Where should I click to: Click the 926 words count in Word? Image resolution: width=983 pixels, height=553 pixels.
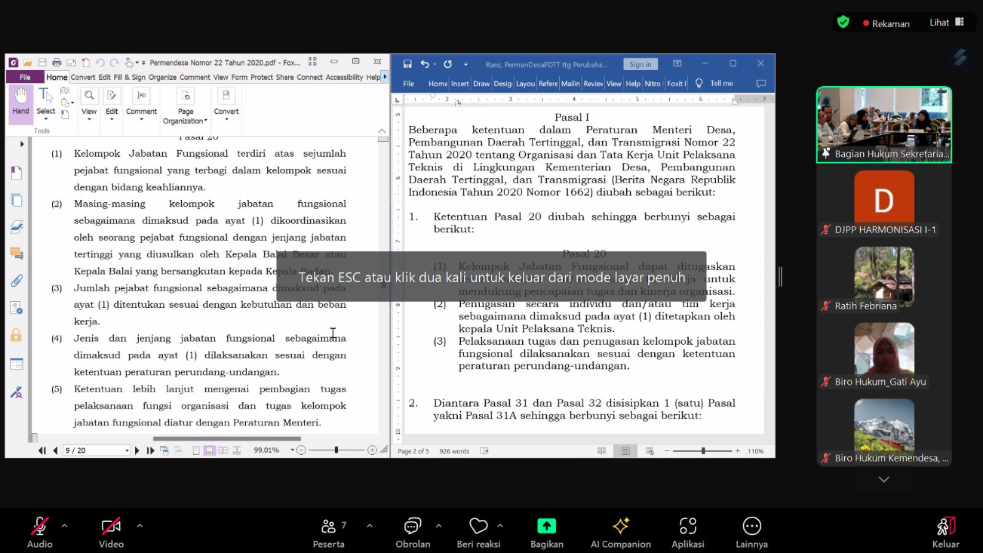pos(454,451)
